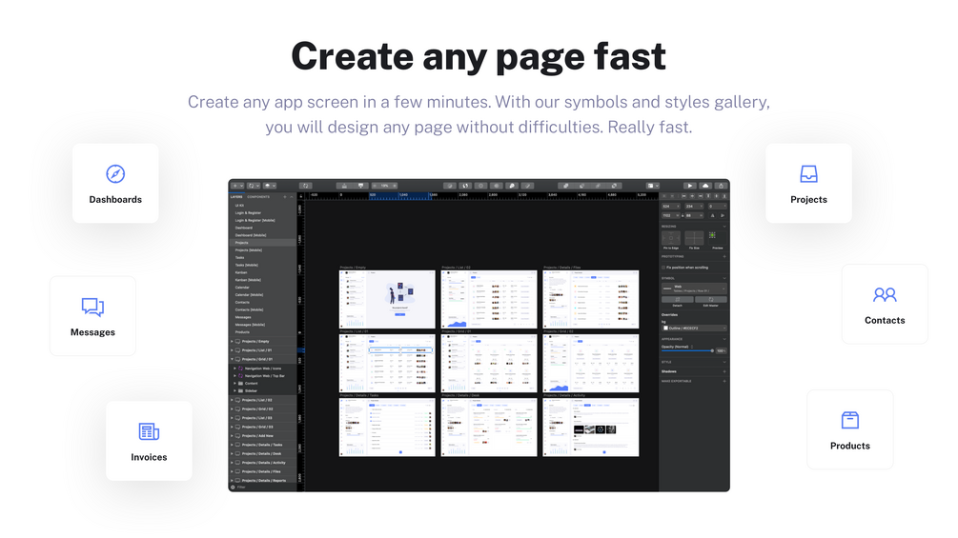This screenshot has height=538, width=958.
Task: Select the Projects page
Action: 263,243
